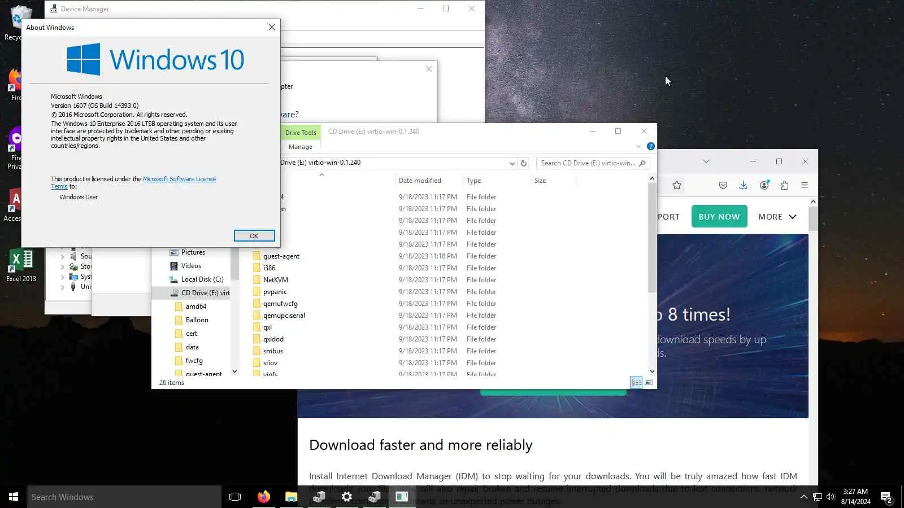Expand the Device Manager node starting with Sto
Screen dimensions: 904x508
pyautogui.click(x=62, y=266)
